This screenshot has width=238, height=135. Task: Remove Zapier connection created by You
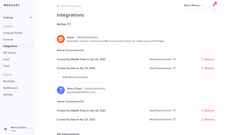(208, 68)
